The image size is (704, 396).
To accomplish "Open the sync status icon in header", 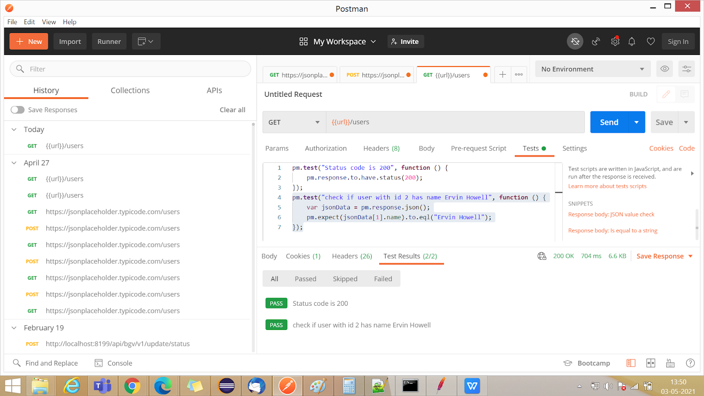I will coord(575,41).
